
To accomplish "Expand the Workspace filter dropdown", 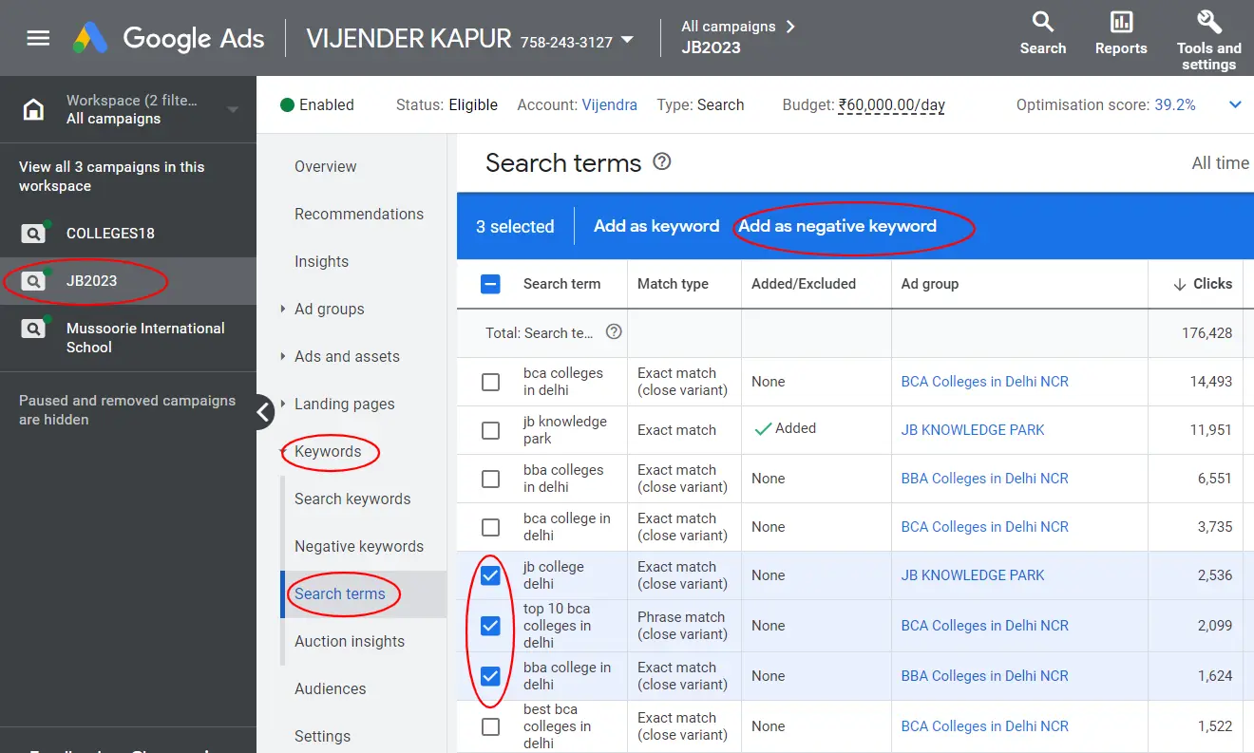I will point(233,109).
